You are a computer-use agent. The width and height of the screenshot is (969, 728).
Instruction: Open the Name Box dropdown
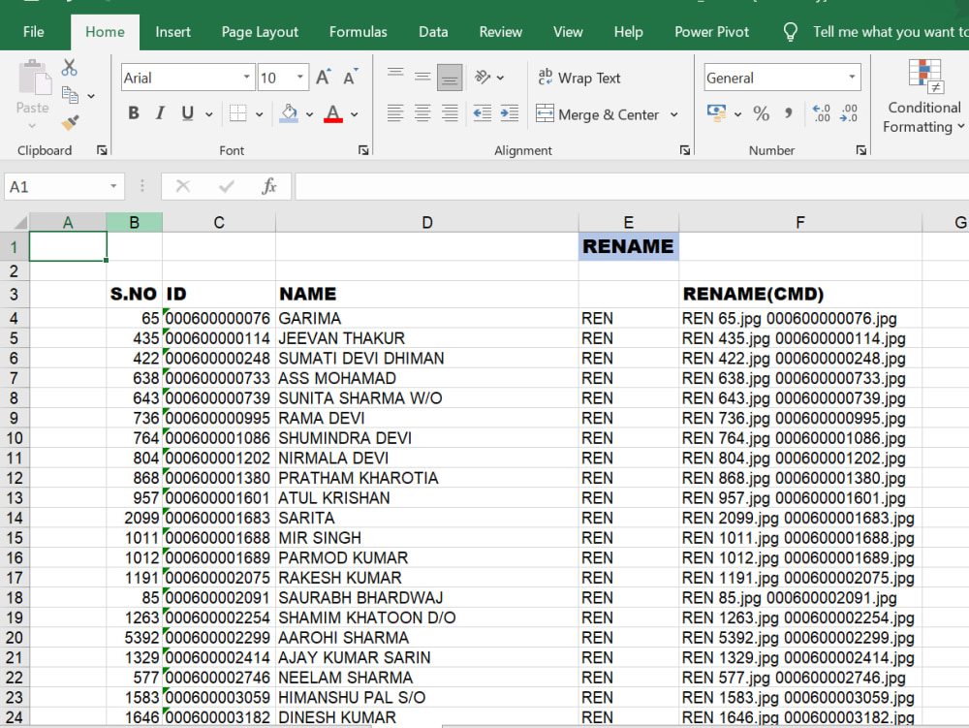pyautogui.click(x=113, y=186)
